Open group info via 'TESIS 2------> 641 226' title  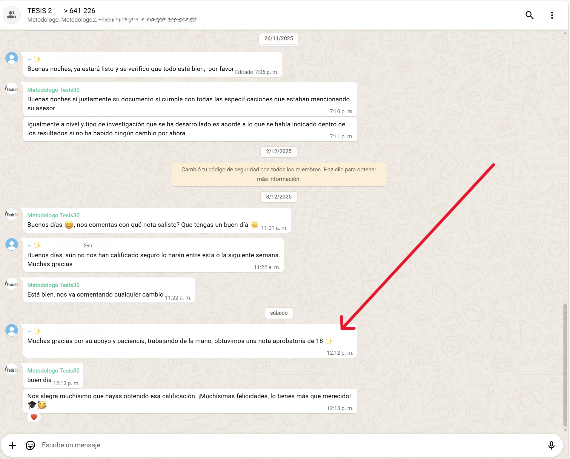[61, 11]
